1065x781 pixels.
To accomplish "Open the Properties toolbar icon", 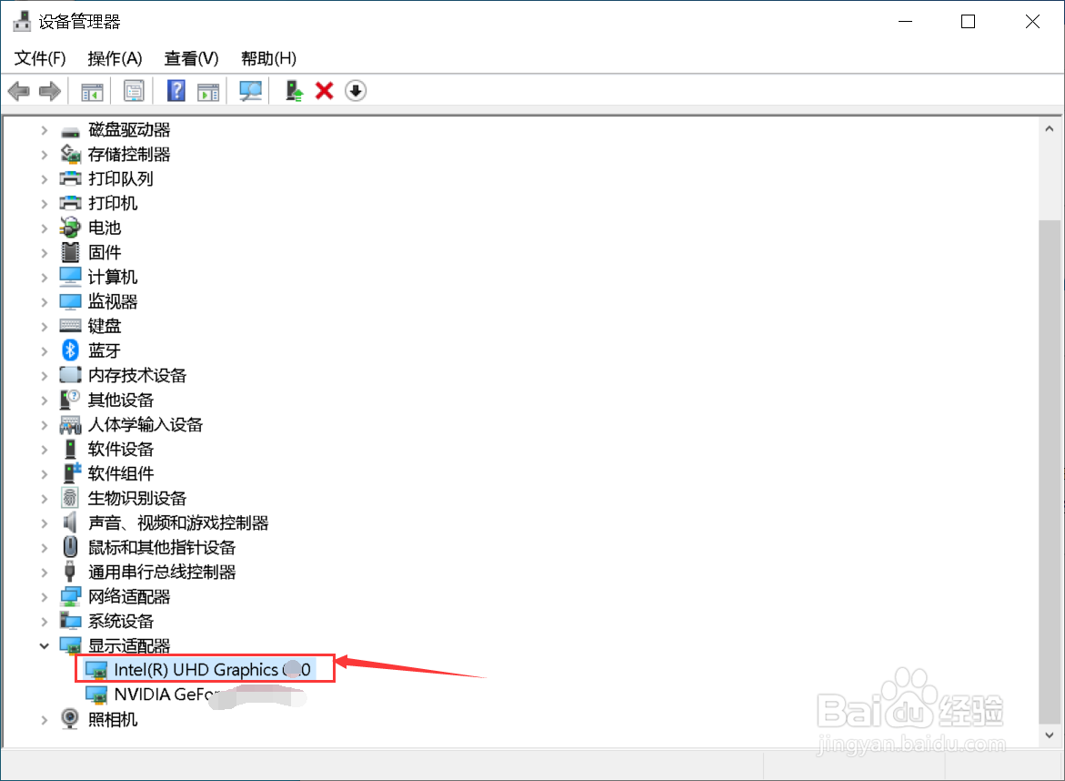I will click(x=134, y=91).
